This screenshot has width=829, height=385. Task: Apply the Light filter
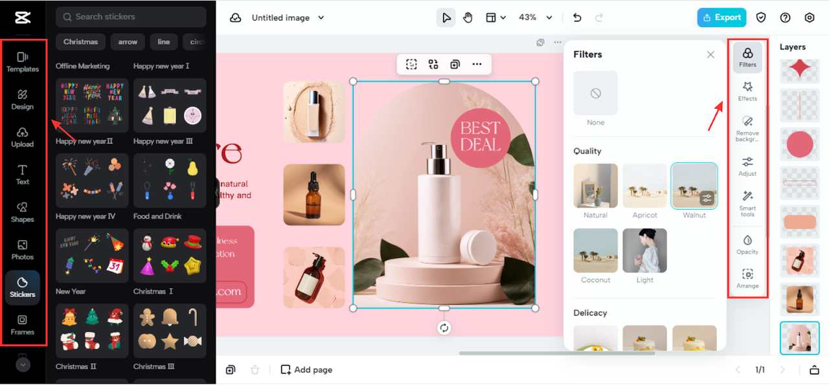(644, 250)
